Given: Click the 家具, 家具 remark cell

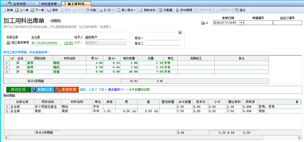Looking at the screenshot, I should point(279,107).
